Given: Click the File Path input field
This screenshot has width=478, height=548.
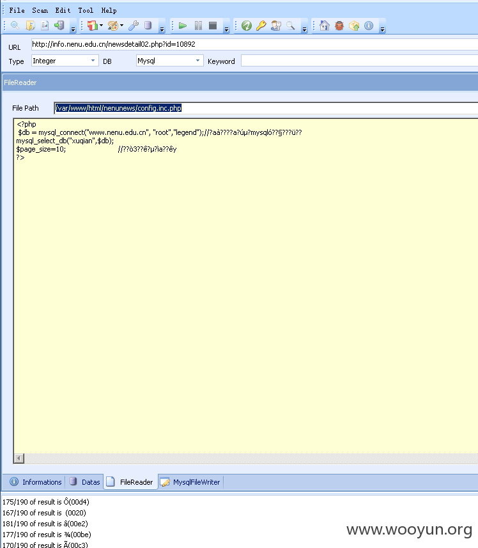Looking at the screenshot, I should 266,108.
